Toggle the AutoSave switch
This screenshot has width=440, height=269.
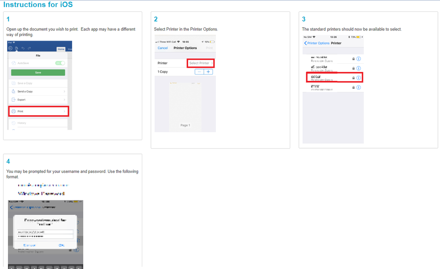[60, 63]
